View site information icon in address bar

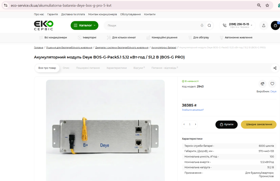click(6, 5)
